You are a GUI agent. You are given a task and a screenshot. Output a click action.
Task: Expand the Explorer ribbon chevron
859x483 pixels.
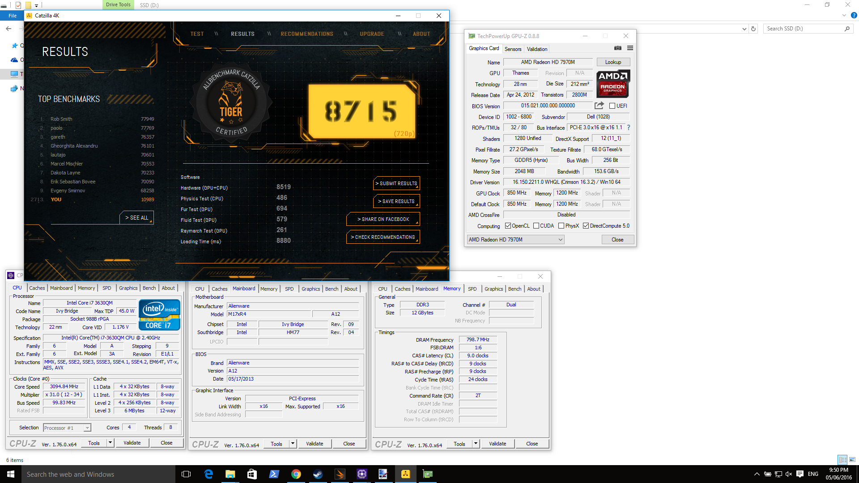pos(844,16)
